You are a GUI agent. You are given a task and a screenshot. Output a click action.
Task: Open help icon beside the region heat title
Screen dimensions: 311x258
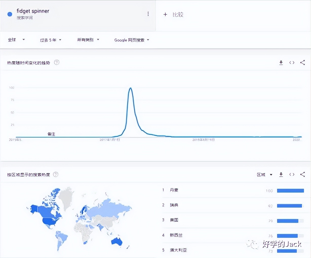56,175
